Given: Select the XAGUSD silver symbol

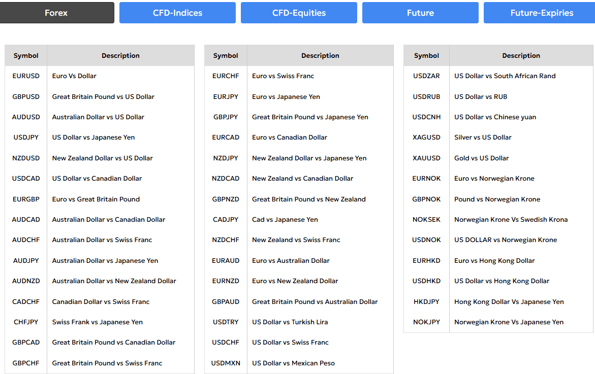Looking at the screenshot, I should point(426,138).
